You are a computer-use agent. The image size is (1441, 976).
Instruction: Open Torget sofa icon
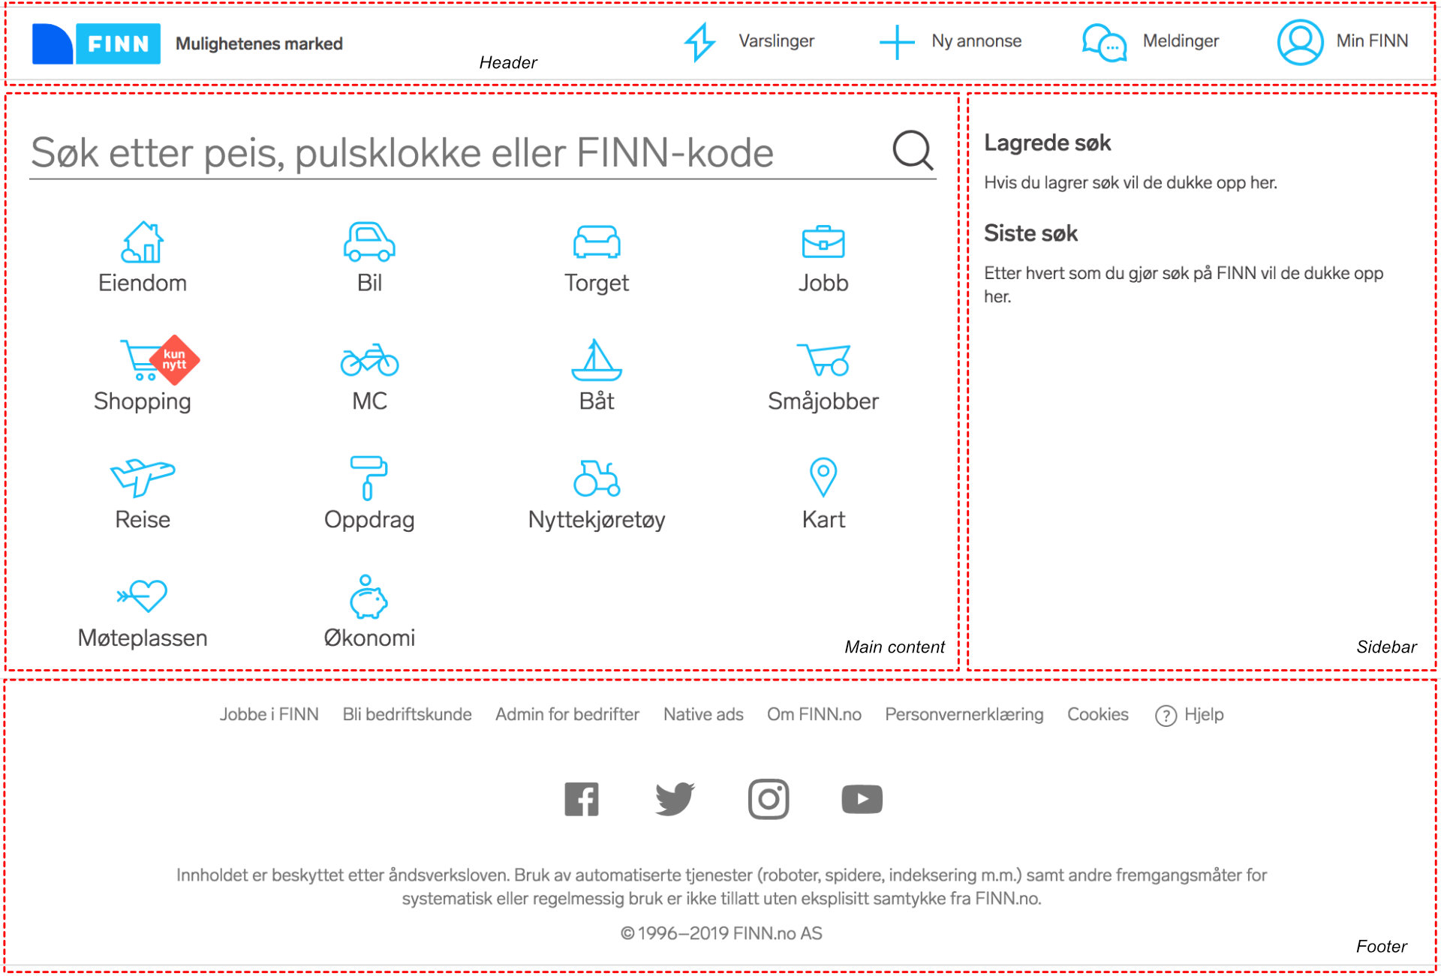click(x=597, y=242)
